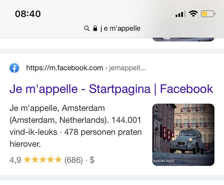
Task: Open the Je m'appelle - Startpagina | Facebook link
Action: click(111, 89)
